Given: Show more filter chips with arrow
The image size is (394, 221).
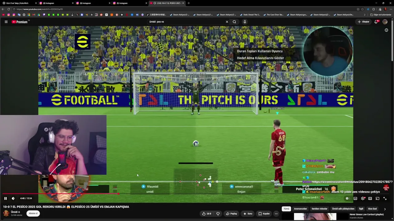Looking at the screenshot, I should coord(385,209).
